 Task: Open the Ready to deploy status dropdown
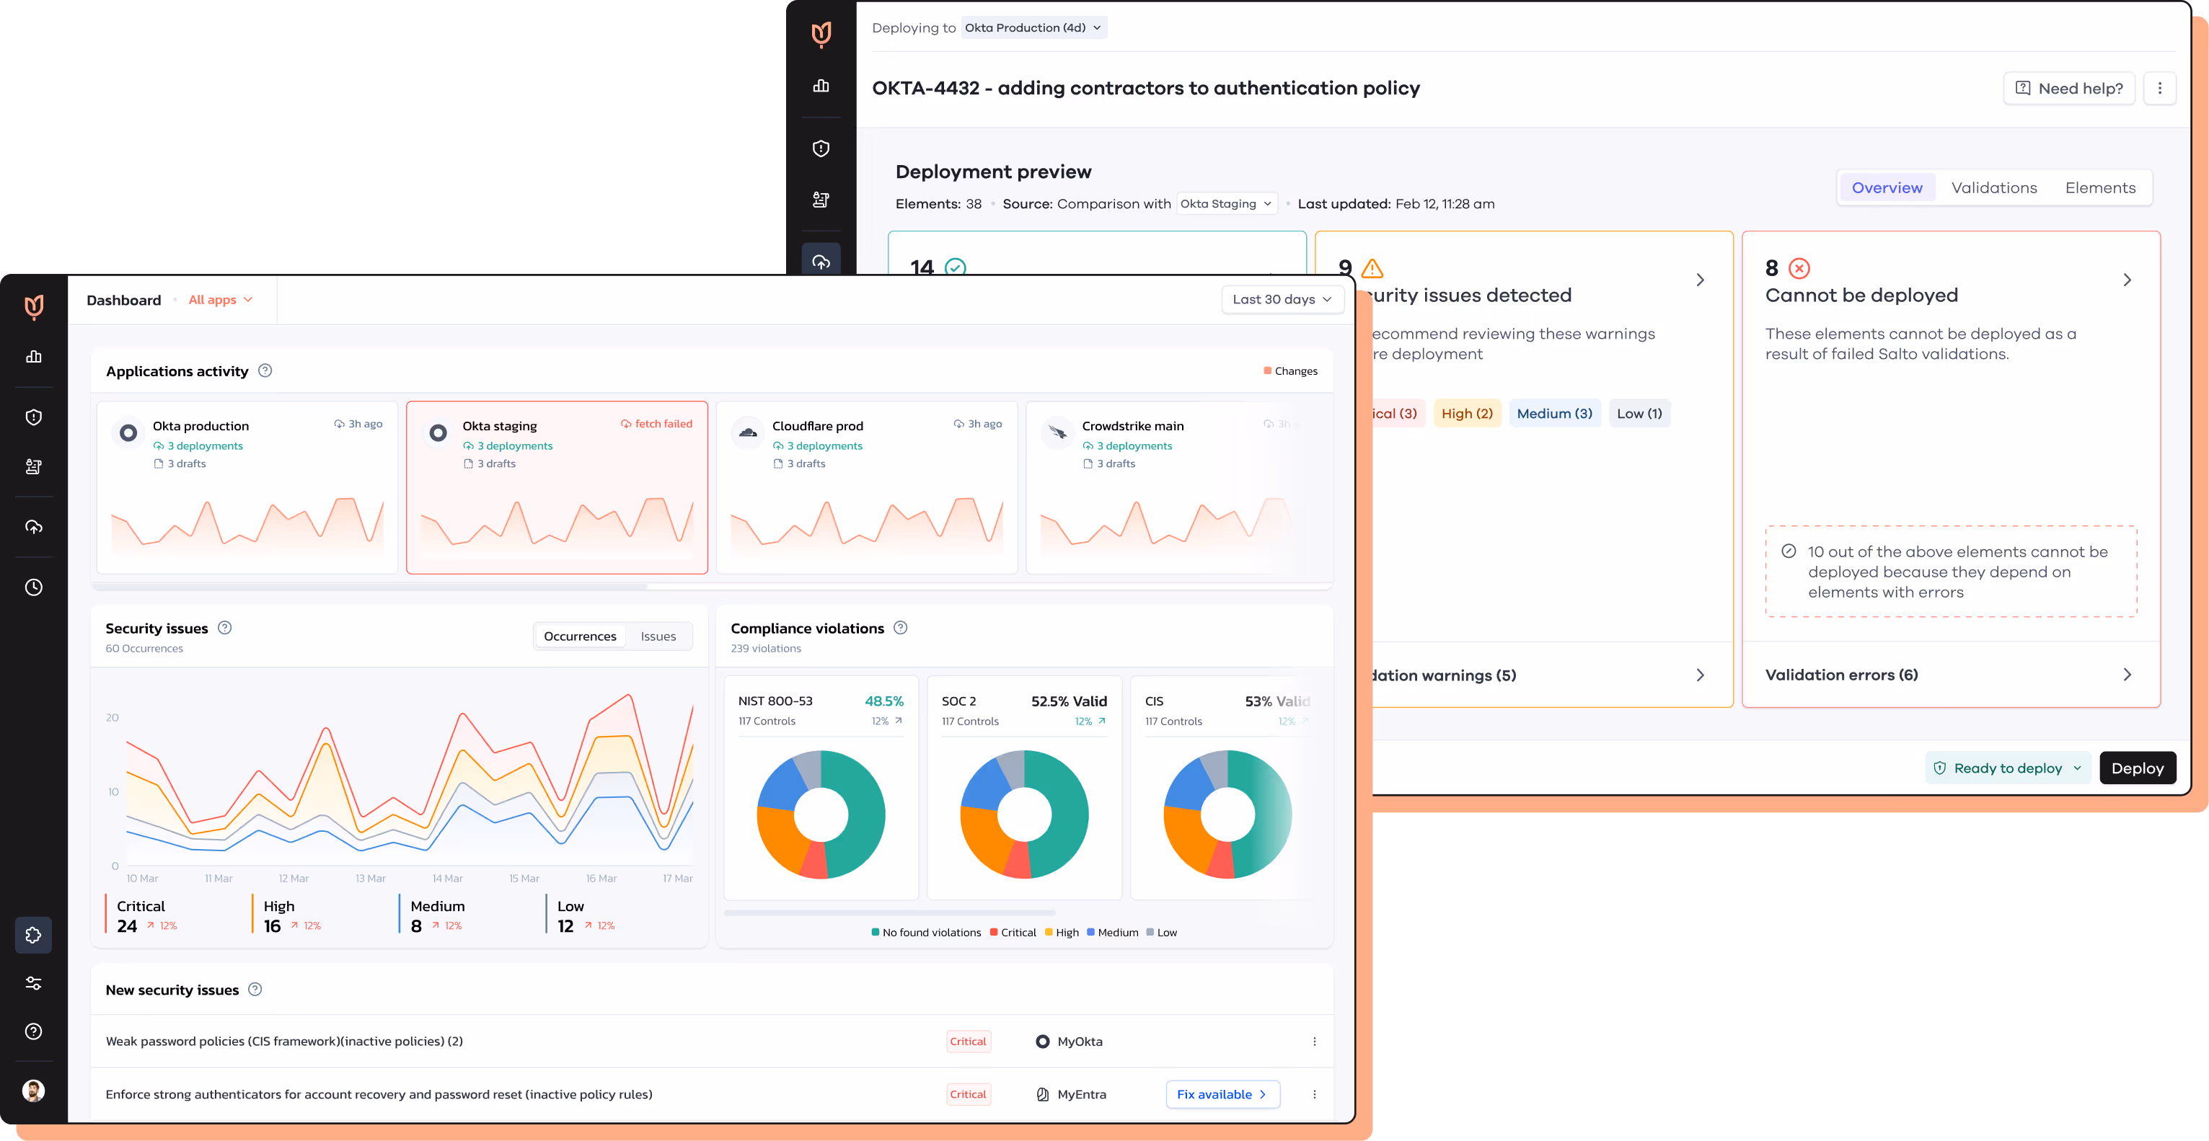pyautogui.click(x=2008, y=768)
